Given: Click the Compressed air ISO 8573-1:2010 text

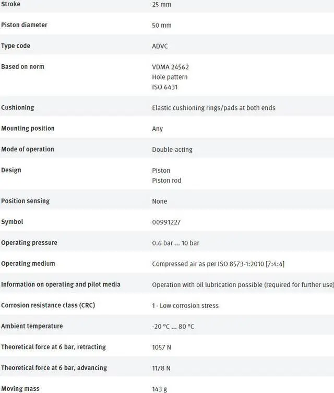Looking at the screenshot, I should click(x=218, y=264).
